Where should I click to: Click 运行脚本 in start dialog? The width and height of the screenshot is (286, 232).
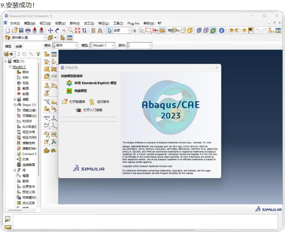(x=100, y=102)
